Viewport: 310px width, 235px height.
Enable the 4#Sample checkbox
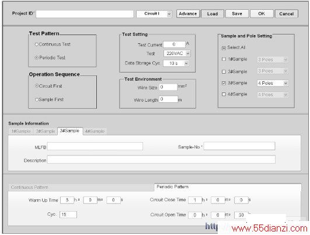coord(224,95)
